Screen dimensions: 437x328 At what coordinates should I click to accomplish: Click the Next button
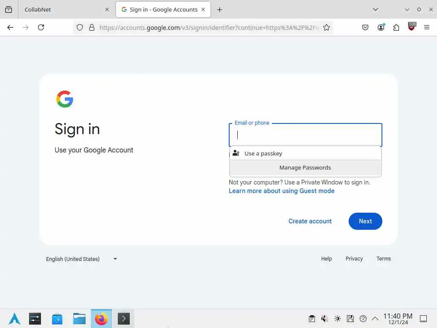[x=365, y=221]
